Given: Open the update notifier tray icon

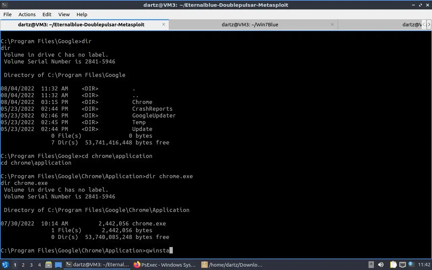Looking at the screenshot, I should coord(411,265).
